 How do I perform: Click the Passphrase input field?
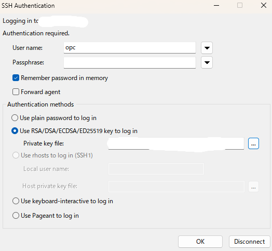coord(130,62)
